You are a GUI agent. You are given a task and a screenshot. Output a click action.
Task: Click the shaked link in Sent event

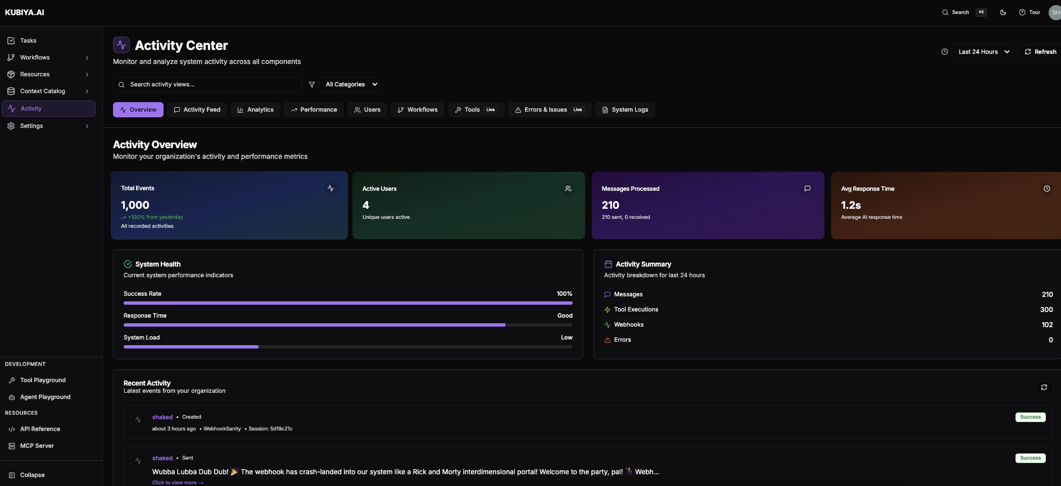point(162,458)
